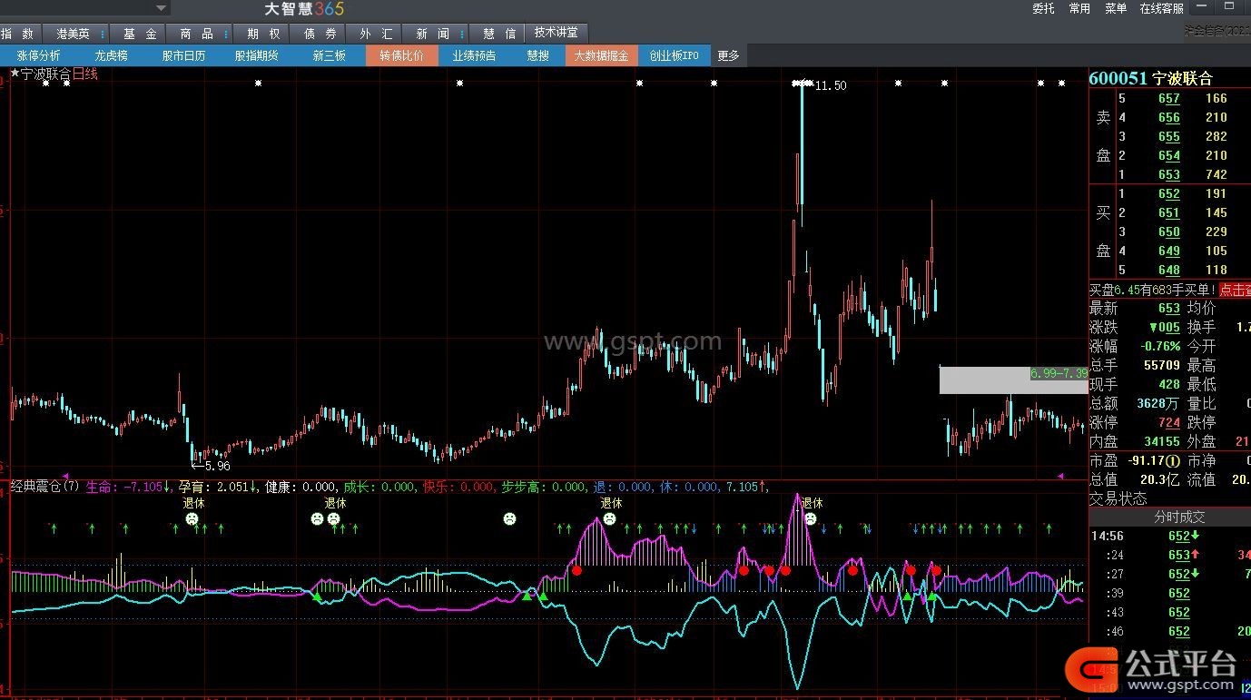
Task: Open the 新三板 section
Action: coord(329,55)
